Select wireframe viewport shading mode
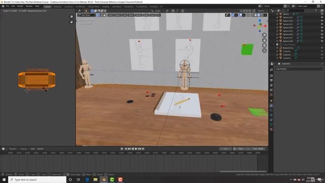Image resolution: width=325 pixels, height=183 pixels. 252,15
